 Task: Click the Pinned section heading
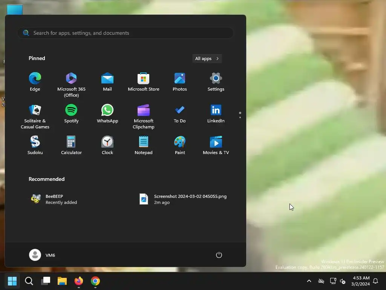click(x=37, y=58)
